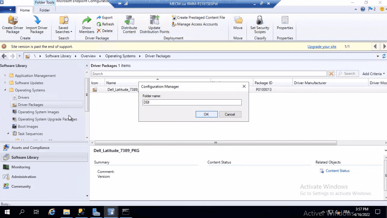387x218 pixels.
Task: Open the blue application menu dropdown
Action: (8, 10)
